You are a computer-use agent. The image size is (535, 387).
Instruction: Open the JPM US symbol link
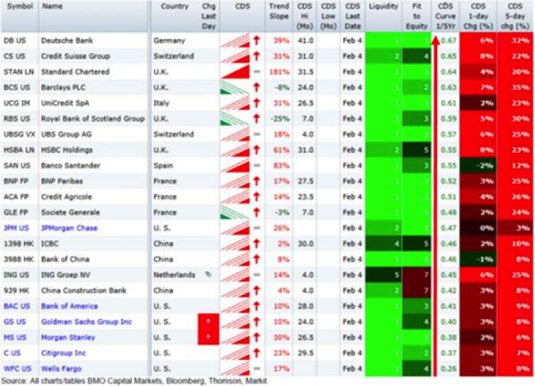click(16, 228)
